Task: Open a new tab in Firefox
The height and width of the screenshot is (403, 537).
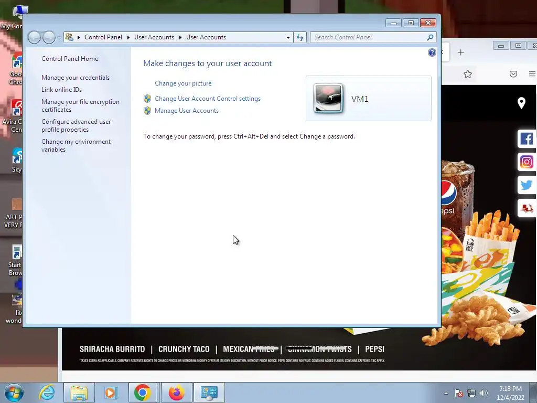Action: (461, 52)
